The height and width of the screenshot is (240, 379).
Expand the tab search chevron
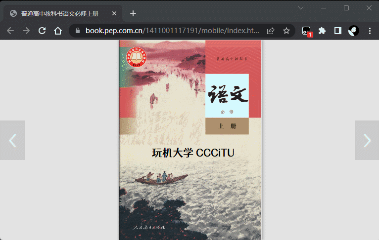[301, 8]
